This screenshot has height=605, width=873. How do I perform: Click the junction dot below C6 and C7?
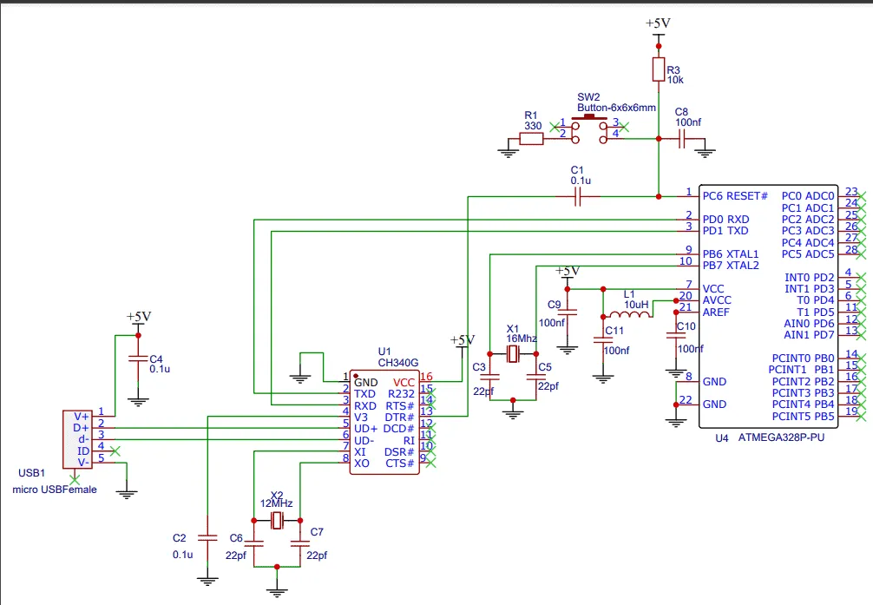(277, 567)
